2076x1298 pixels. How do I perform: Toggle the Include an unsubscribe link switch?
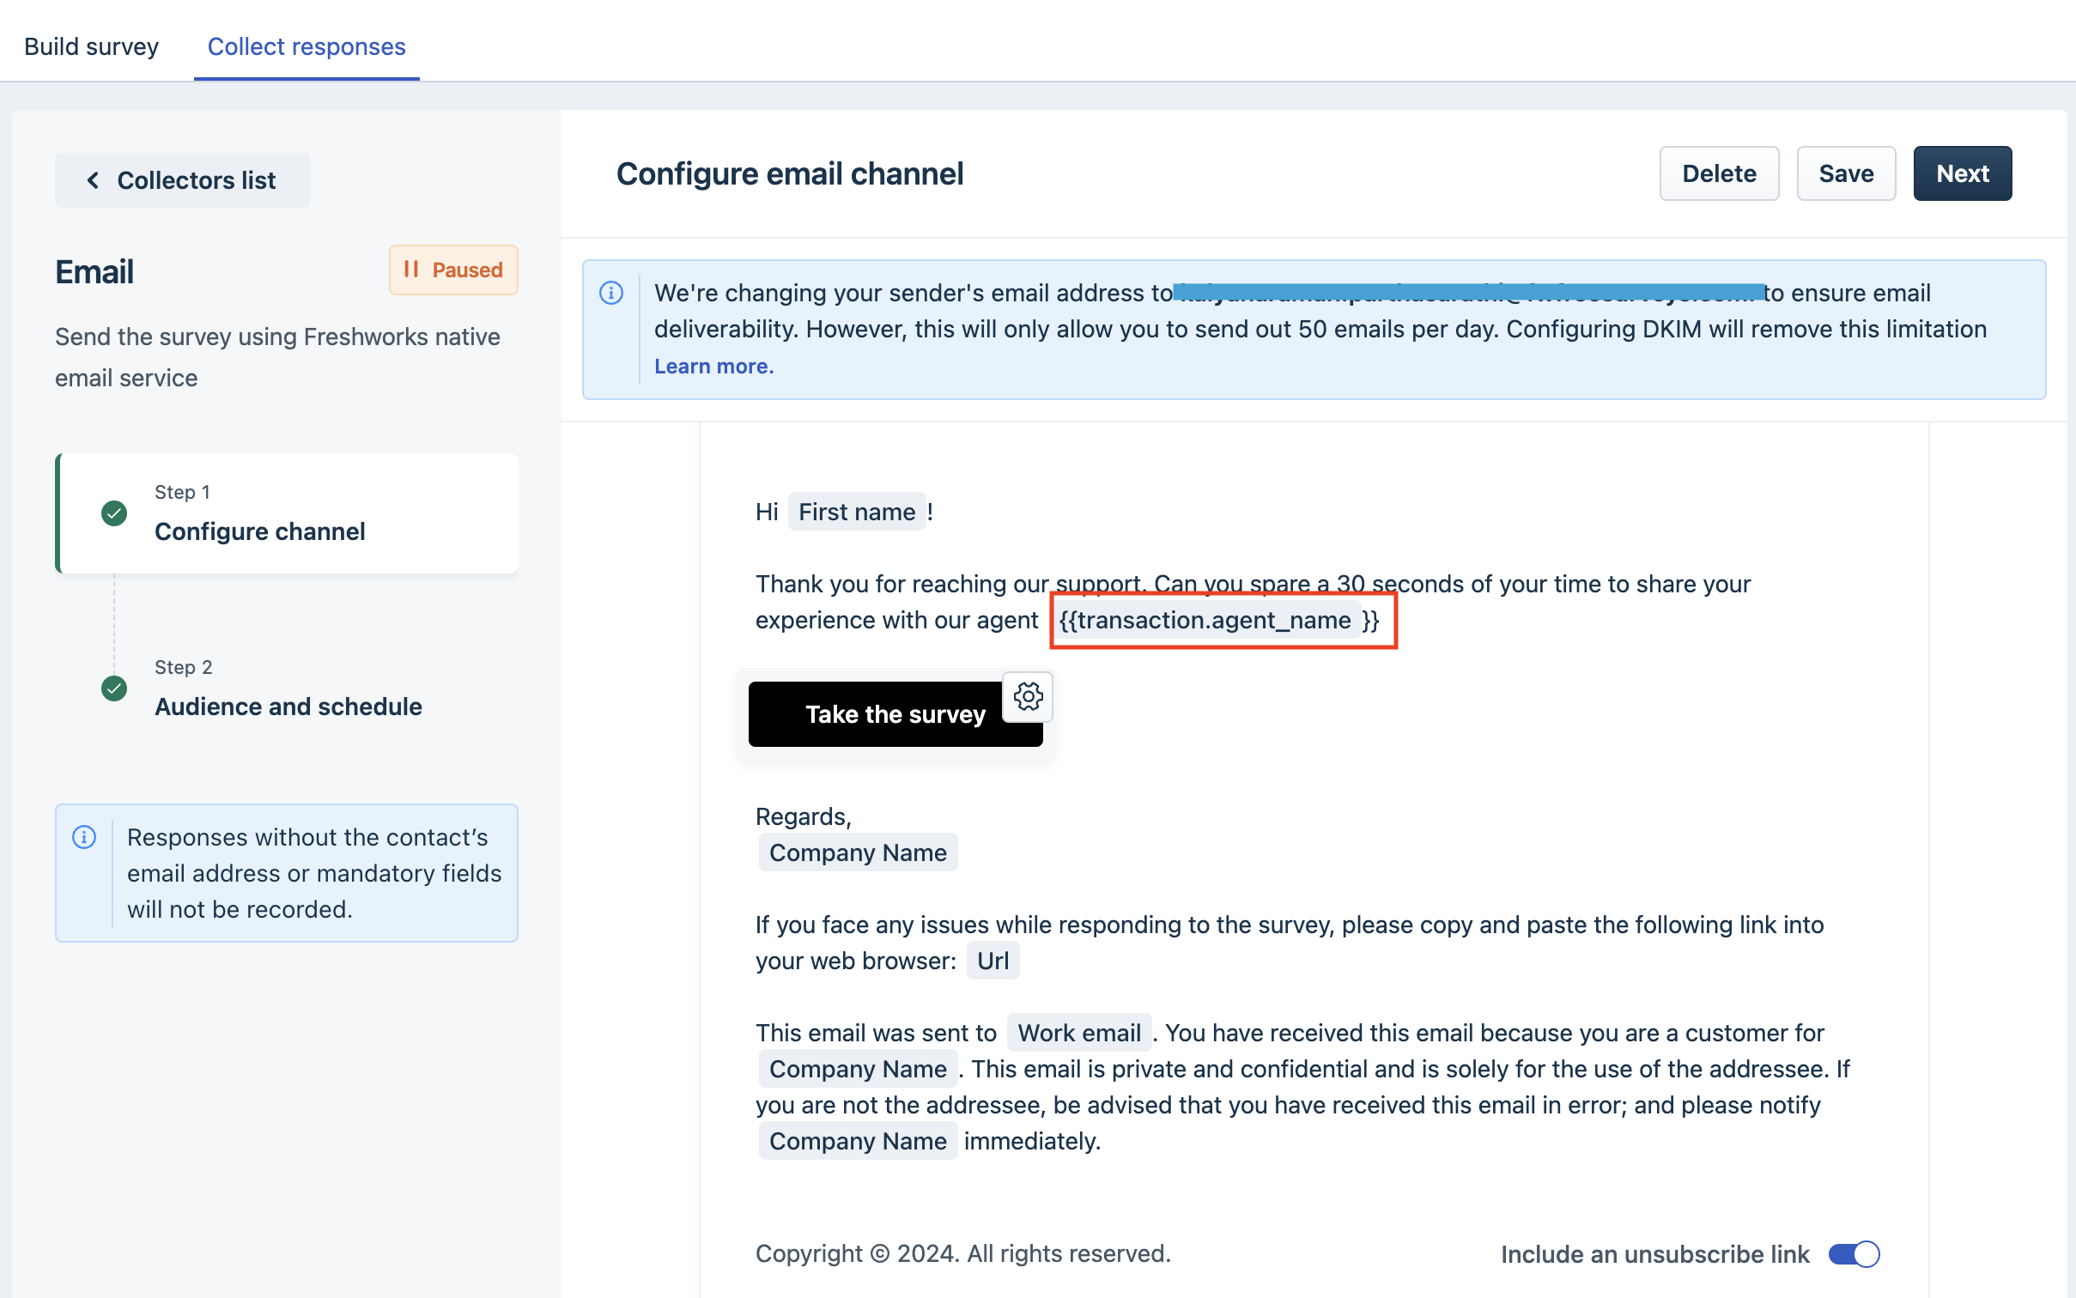coord(1854,1254)
